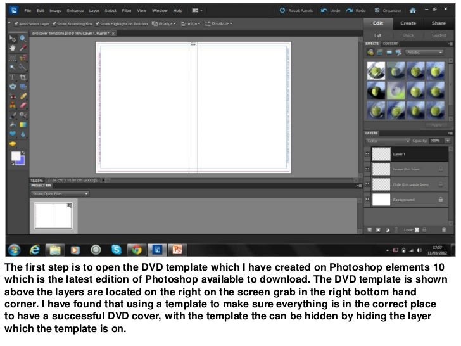Open Show Open Files dropdown

point(60,194)
